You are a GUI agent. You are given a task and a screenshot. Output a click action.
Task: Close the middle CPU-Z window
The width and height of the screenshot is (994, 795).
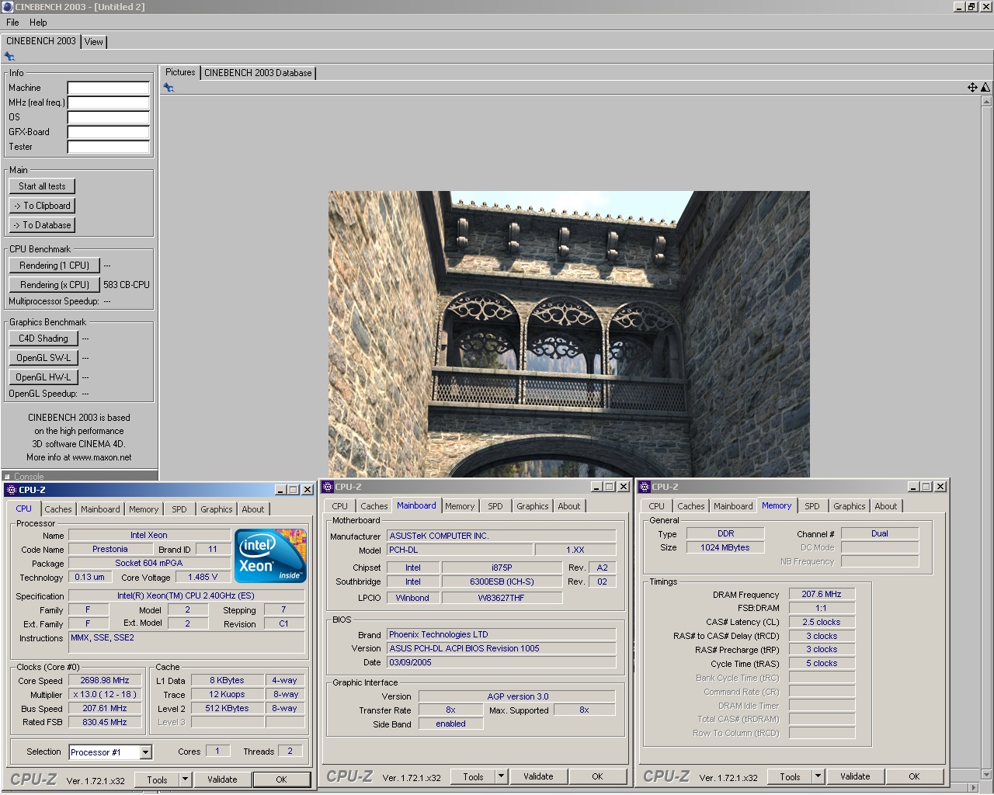coord(623,487)
